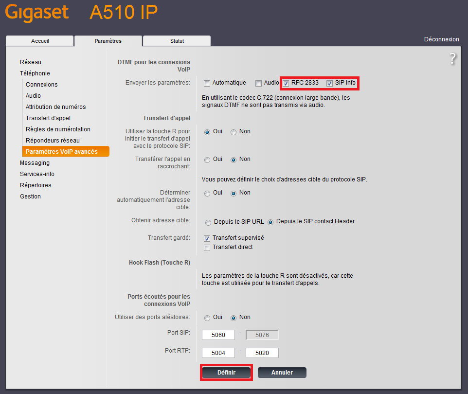Open the Audio sidebar entry

tap(33, 95)
